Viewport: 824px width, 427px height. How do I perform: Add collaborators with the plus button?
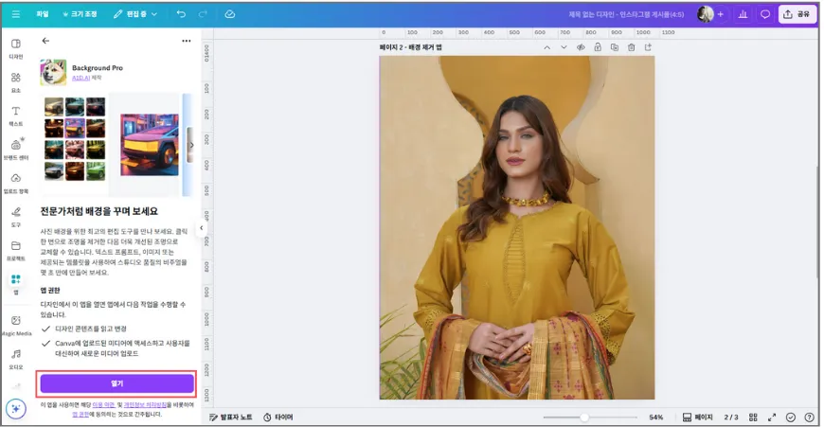721,14
